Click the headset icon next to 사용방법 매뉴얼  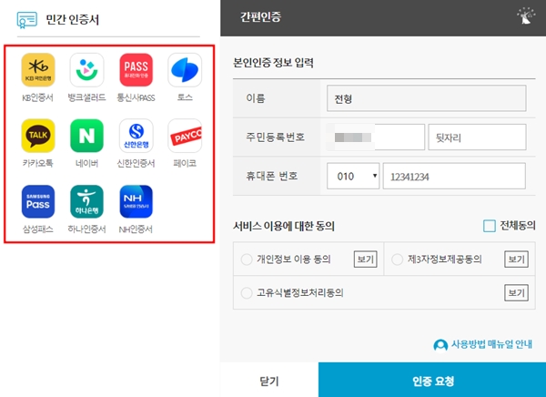[440, 345]
